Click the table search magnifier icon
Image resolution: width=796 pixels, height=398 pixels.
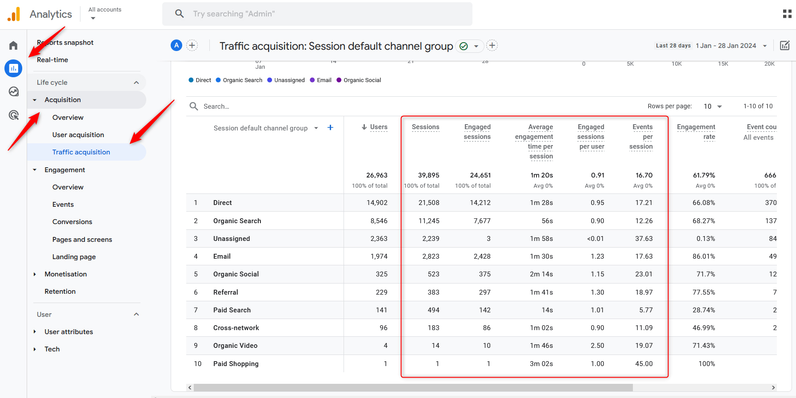194,106
